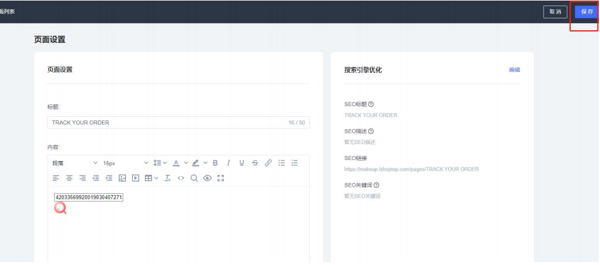This screenshot has height=265, width=600.
Task: Toggle the preview eye icon
Action: 207,178
